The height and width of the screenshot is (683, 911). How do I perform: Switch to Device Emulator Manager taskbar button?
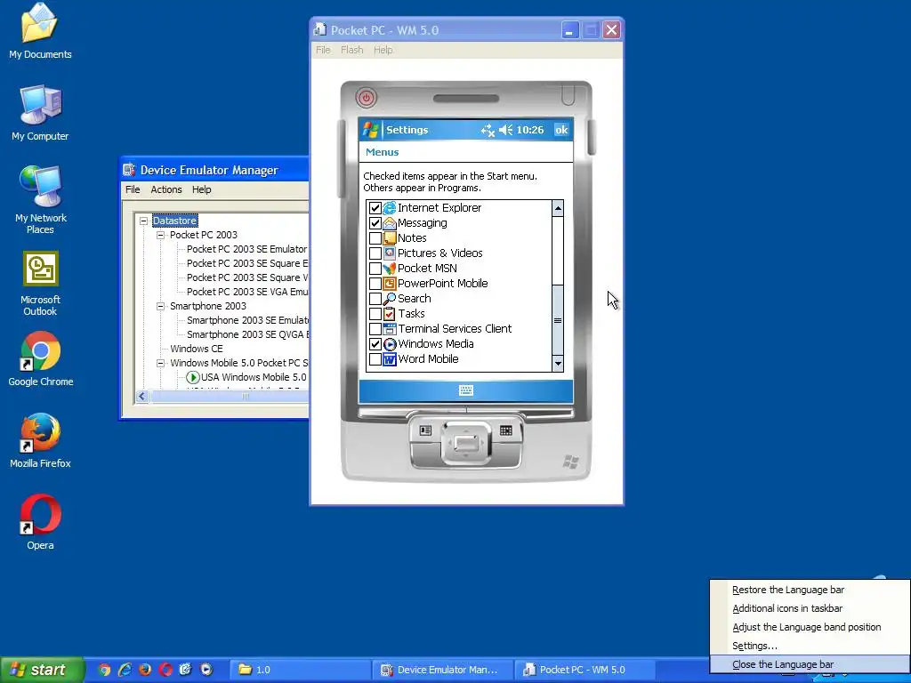coord(443,670)
